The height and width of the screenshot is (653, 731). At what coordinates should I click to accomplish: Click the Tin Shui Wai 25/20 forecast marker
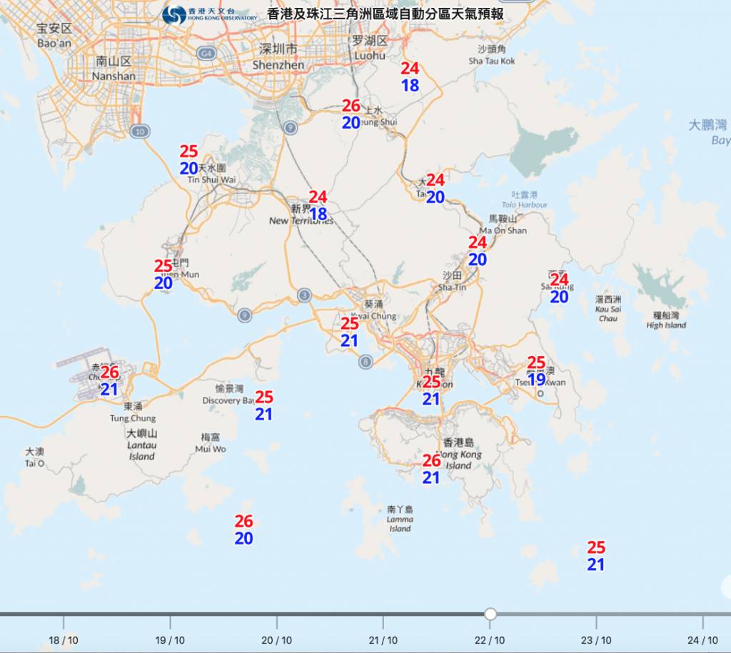(x=188, y=160)
